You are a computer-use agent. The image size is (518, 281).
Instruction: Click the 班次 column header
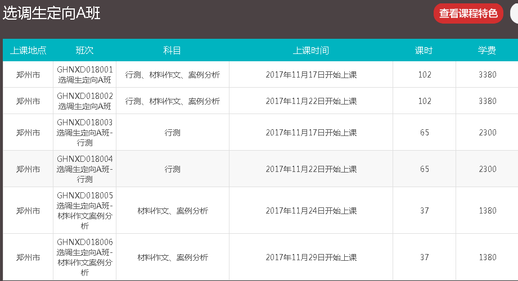84,50
